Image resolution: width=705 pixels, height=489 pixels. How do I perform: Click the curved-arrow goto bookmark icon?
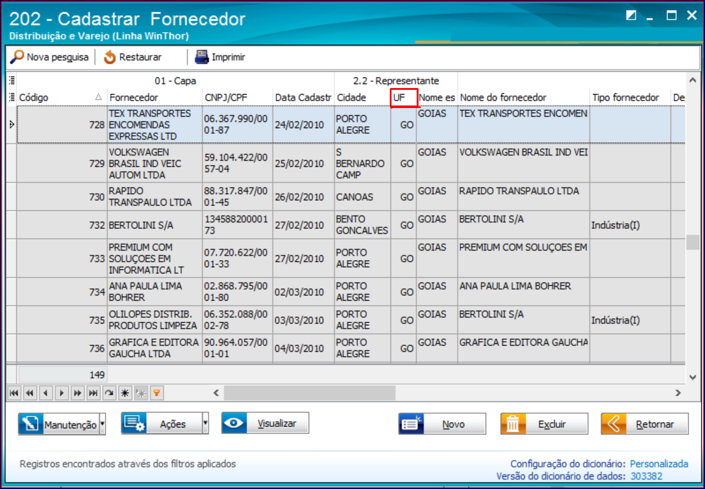point(109,393)
